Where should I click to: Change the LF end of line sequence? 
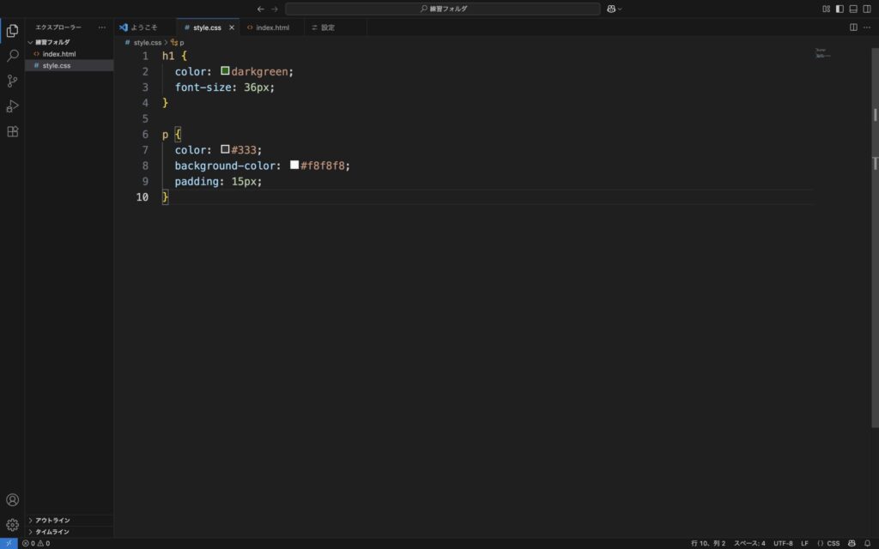click(x=804, y=543)
